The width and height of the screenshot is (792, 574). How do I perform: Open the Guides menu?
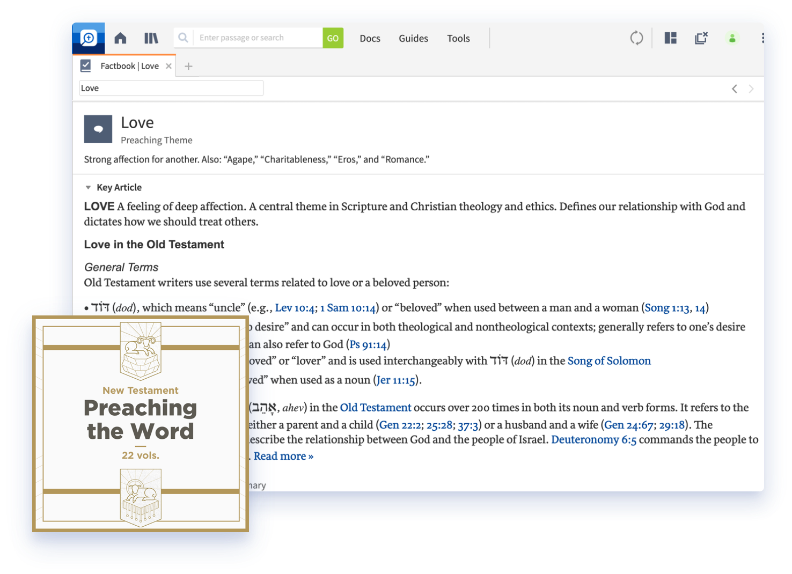coord(413,38)
